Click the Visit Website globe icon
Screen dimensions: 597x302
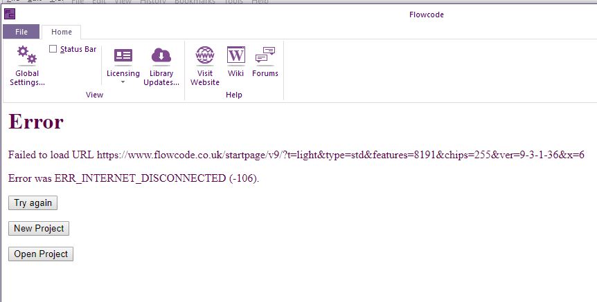pos(205,55)
